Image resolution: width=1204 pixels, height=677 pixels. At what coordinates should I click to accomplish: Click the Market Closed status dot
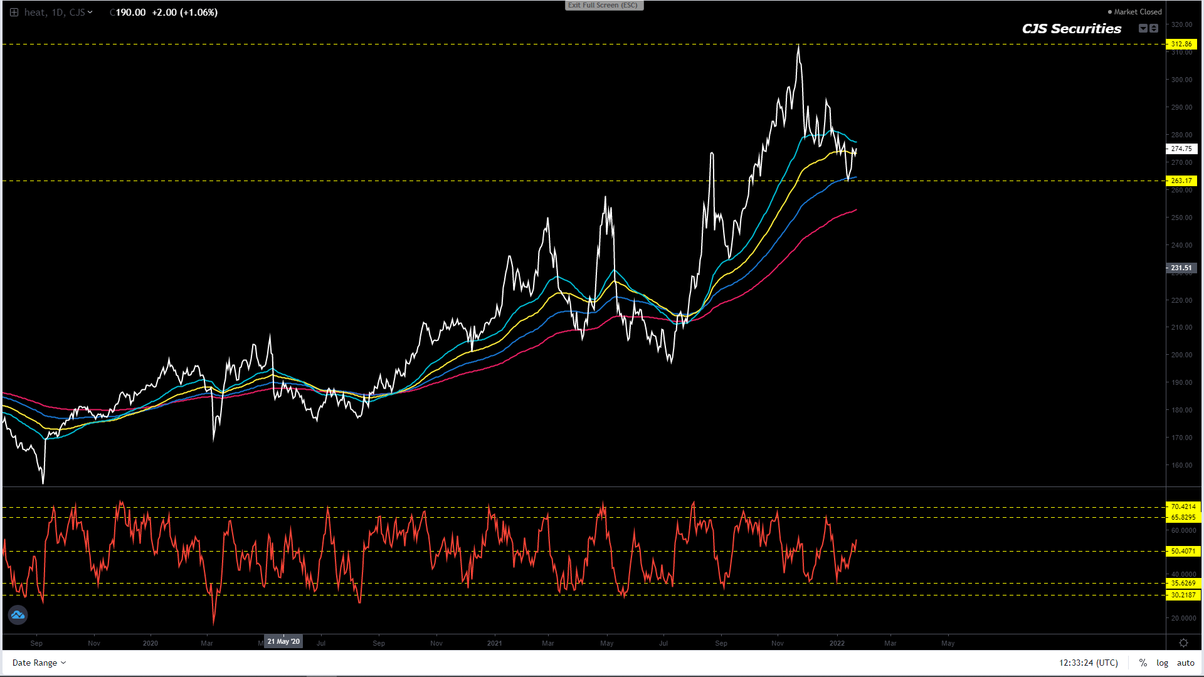click(x=1110, y=12)
